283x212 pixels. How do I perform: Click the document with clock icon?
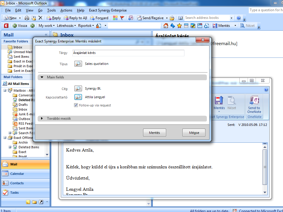click(x=207, y=26)
